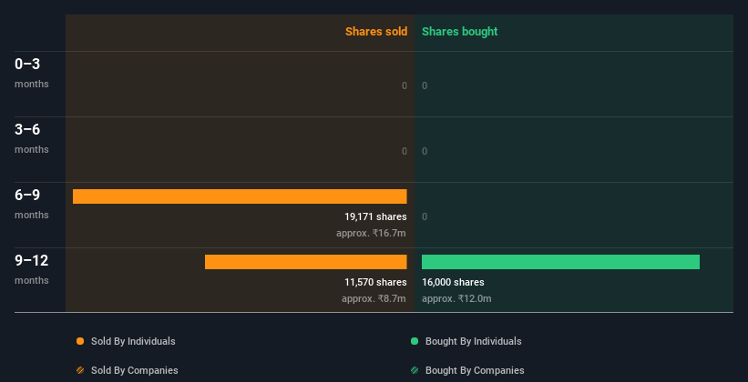Click the 0–3 row label
Image resolution: width=748 pixels, height=382 pixels.
click(27, 64)
